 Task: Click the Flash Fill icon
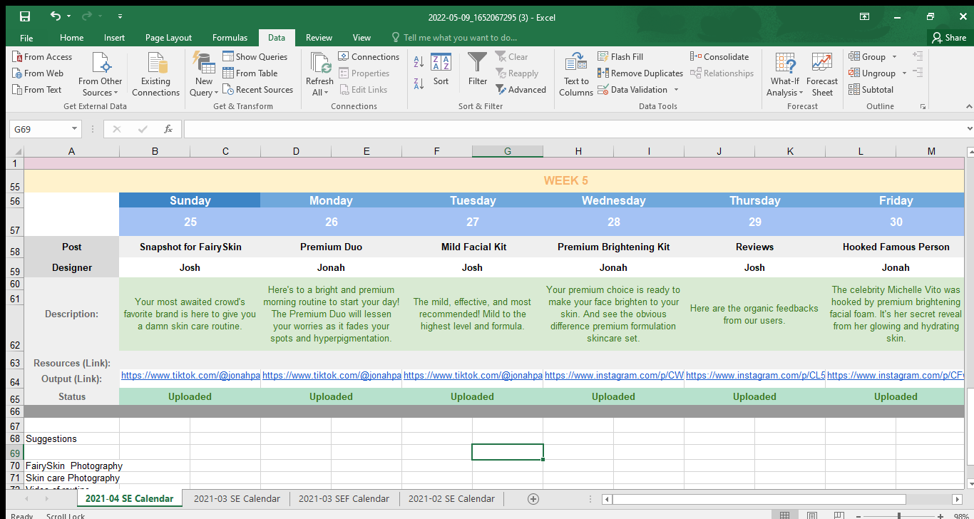pyautogui.click(x=619, y=57)
